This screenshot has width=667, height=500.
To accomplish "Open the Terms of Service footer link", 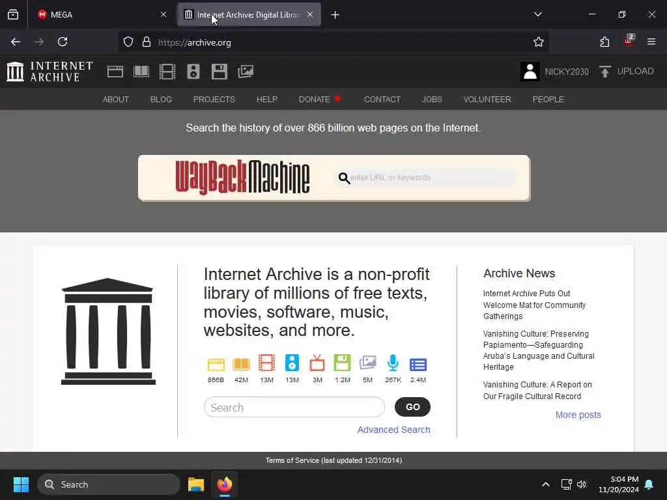I will (333, 460).
